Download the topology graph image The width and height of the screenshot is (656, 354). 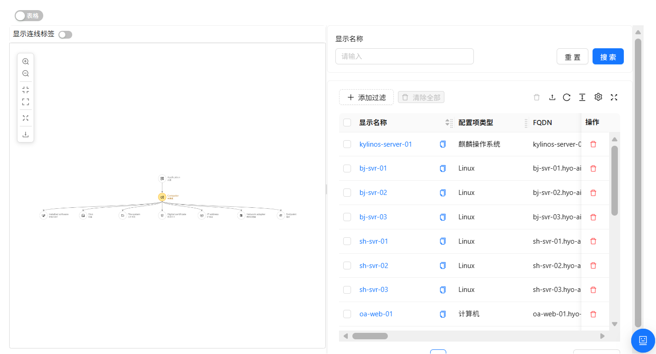[x=26, y=134]
